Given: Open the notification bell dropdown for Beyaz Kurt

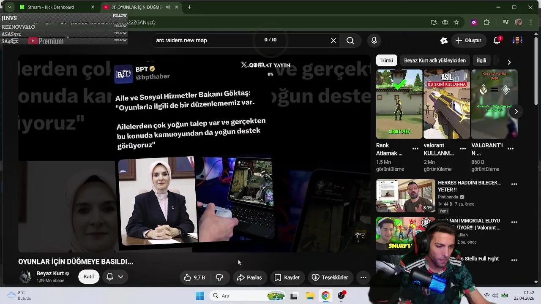Looking at the screenshot, I should pyautogui.click(x=115, y=277).
